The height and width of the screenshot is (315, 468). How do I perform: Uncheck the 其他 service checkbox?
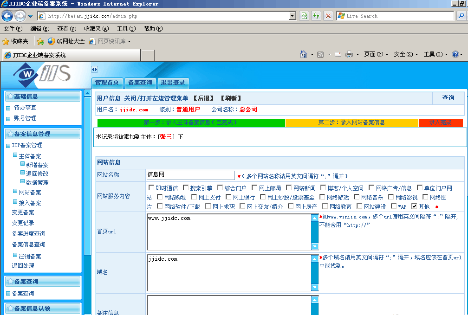(414, 206)
